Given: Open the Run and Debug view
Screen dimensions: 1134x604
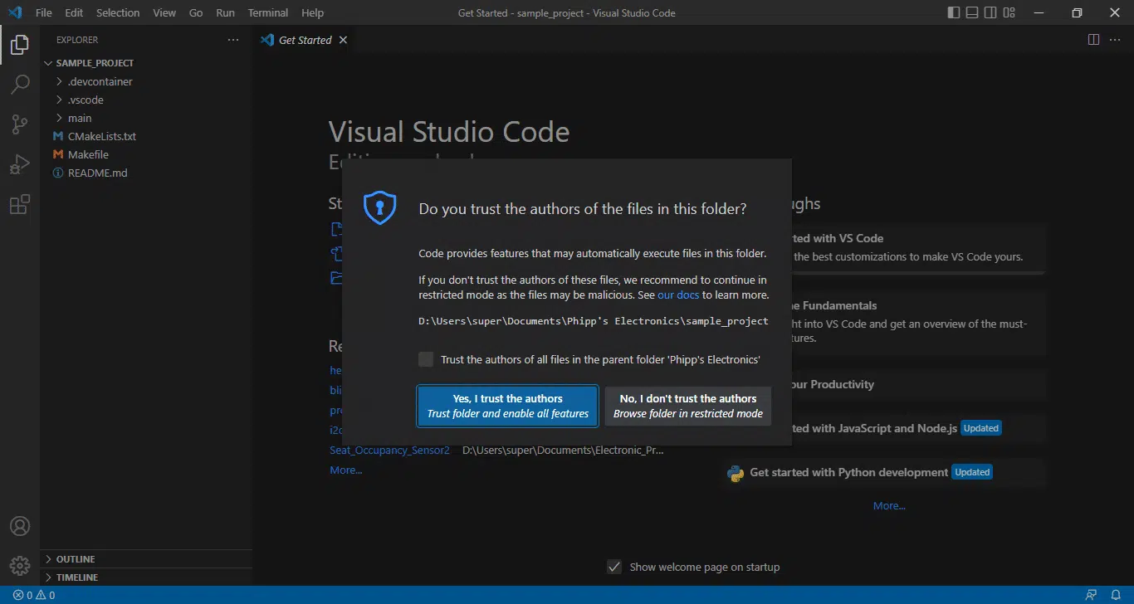Looking at the screenshot, I should point(20,164).
